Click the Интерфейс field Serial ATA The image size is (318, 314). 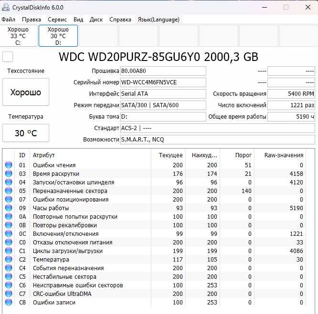pyautogui.click(x=163, y=94)
